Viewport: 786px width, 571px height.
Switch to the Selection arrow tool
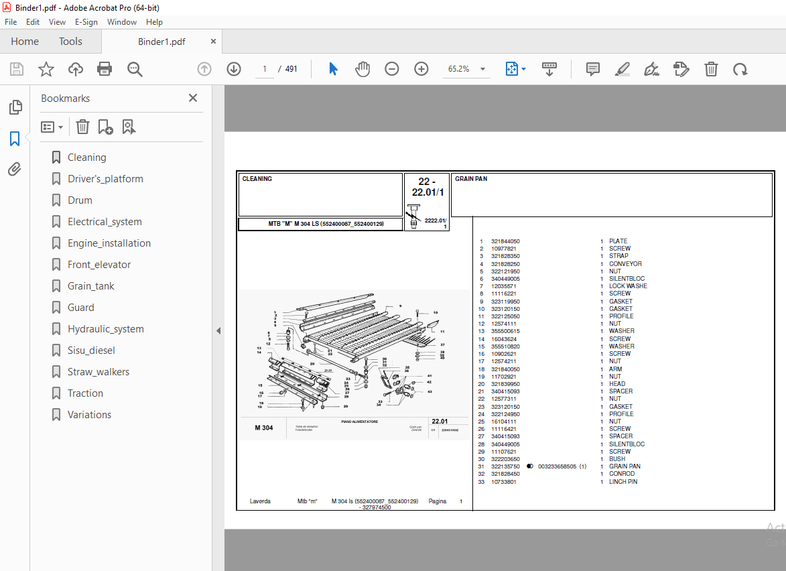pyautogui.click(x=333, y=68)
